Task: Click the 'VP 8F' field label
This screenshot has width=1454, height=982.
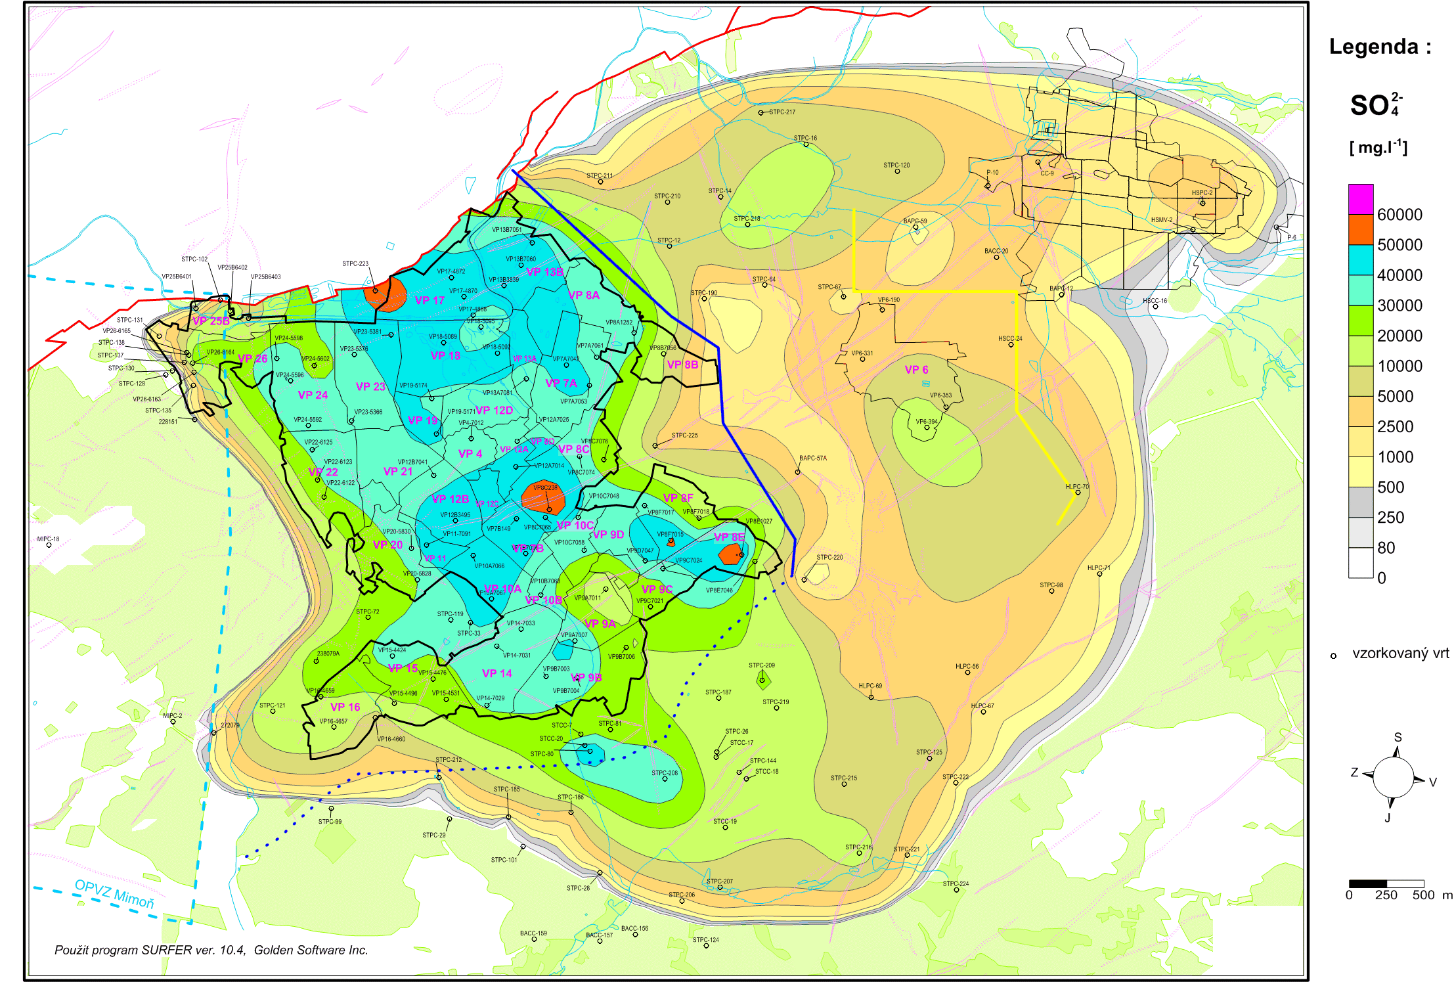Action: coord(678,498)
